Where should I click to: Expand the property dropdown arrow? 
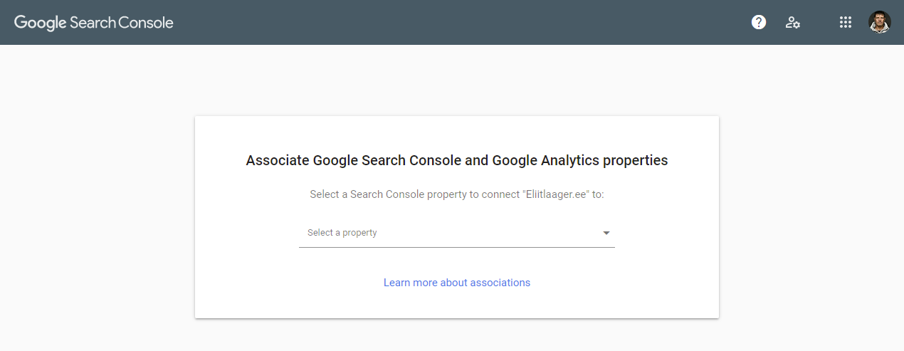pos(606,233)
